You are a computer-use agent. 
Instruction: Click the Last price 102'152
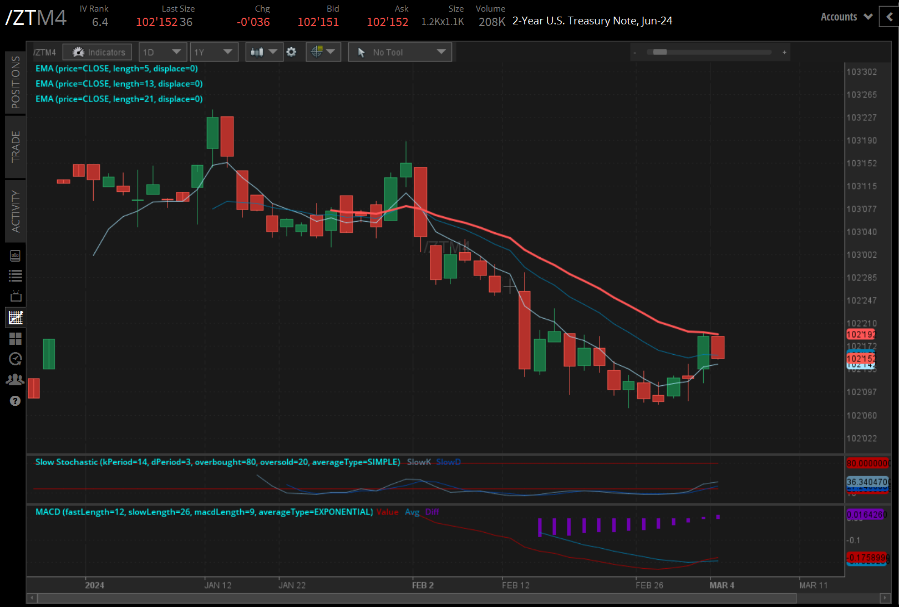[156, 22]
